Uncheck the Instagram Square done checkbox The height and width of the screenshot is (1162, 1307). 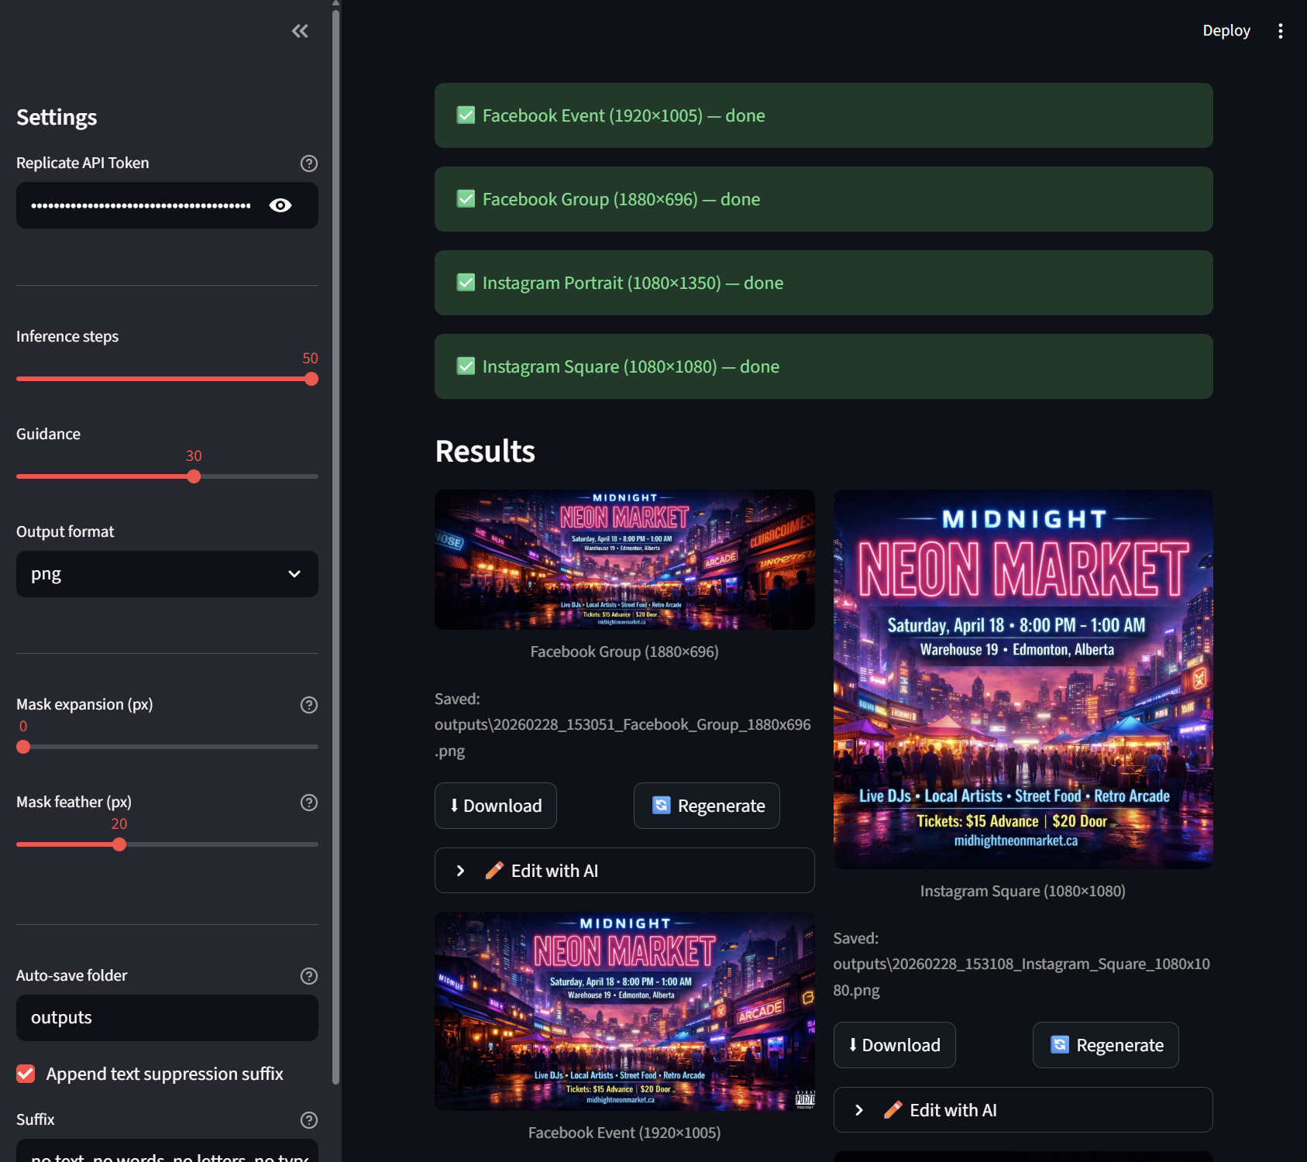[465, 366]
